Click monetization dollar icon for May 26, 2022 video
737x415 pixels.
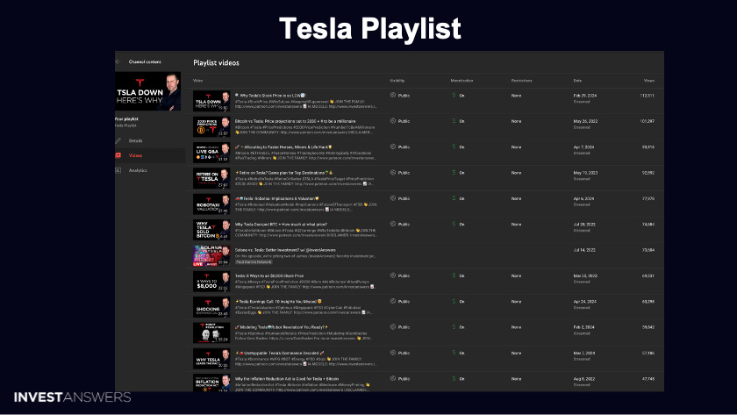point(454,121)
